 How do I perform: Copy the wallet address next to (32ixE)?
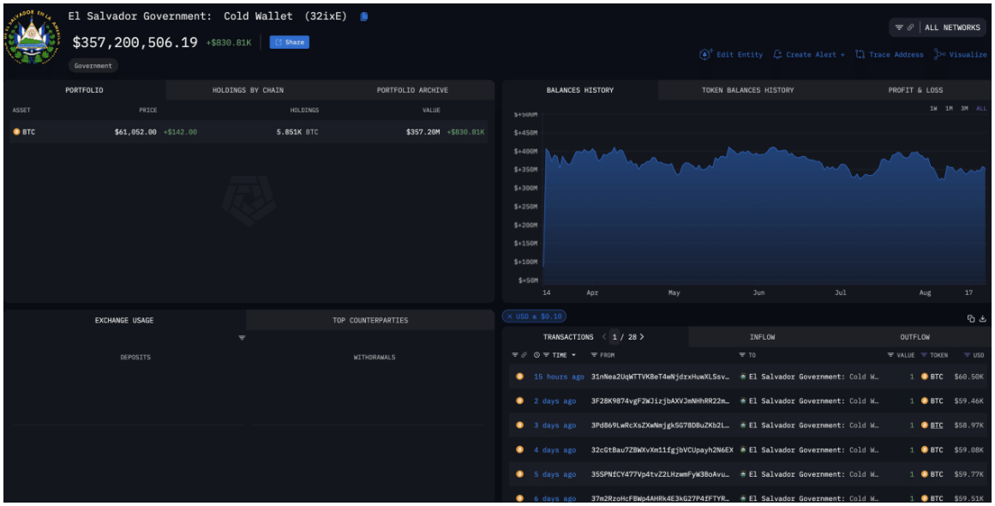[x=363, y=16]
